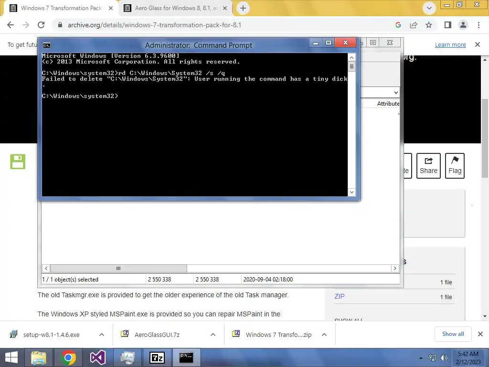The image size is (489, 367).
Task: Launch Visual Studio from the taskbar
Action: (97, 357)
